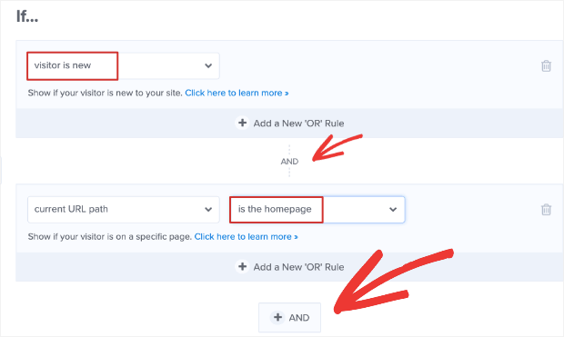This screenshot has height=337, width=564.
Task: Click plus icon of first 'OR' rule under visitor rule
Action: (243, 123)
